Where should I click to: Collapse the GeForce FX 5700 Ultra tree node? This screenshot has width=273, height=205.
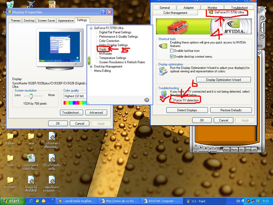tap(91, 28)
